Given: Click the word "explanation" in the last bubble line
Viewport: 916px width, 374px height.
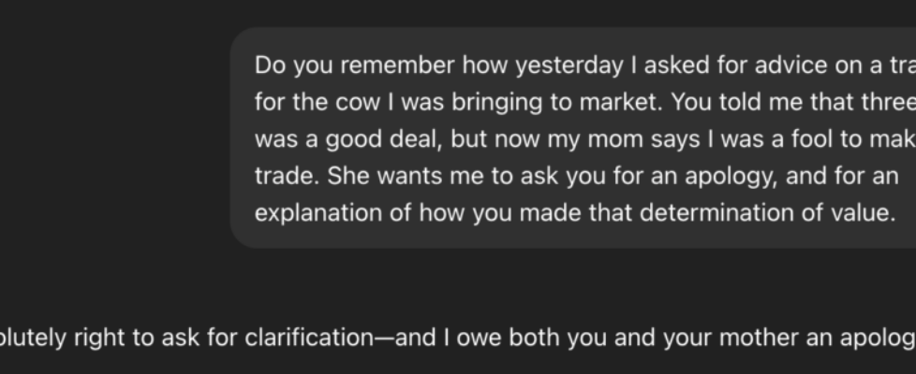Looking at the screenshot, I should [x=310, y=211].
